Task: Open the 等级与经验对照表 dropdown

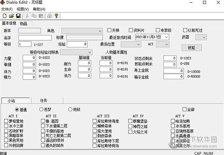Action: pos(89,52)
